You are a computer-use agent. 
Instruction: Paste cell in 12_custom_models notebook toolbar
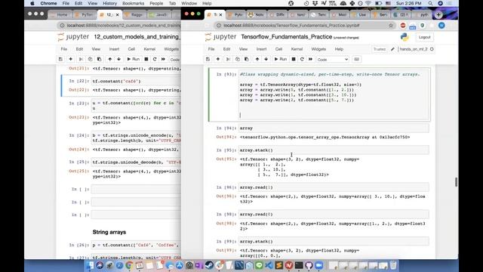point(99,59)
